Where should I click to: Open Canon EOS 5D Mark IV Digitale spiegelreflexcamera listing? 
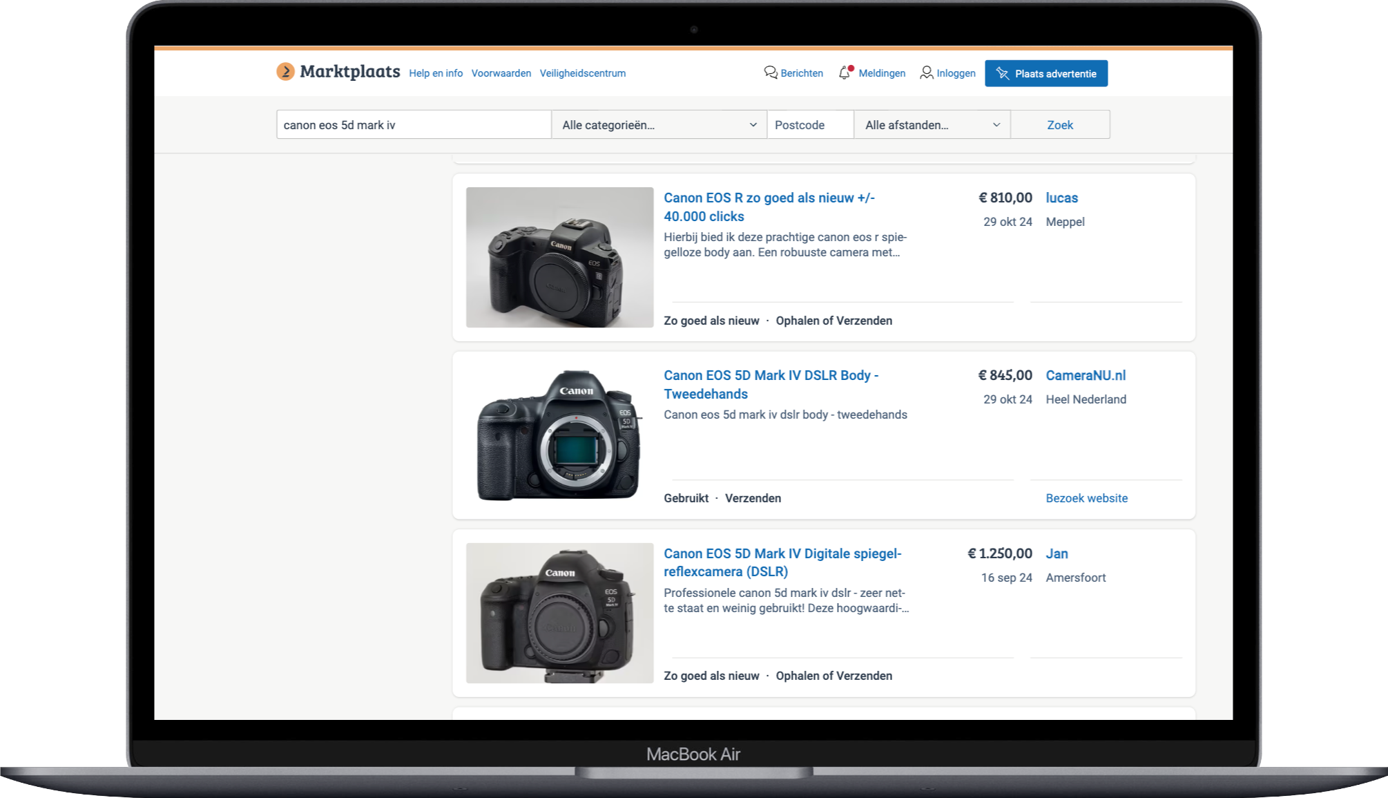(782, 562)
